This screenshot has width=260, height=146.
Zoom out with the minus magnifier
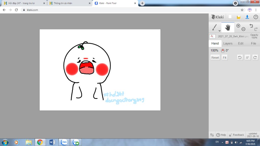pyautogui.click(x=243, y=29)
